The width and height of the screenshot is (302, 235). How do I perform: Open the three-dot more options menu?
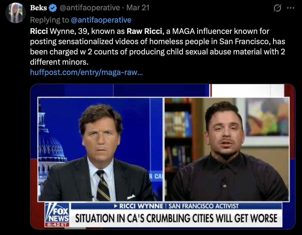point(290,8)
